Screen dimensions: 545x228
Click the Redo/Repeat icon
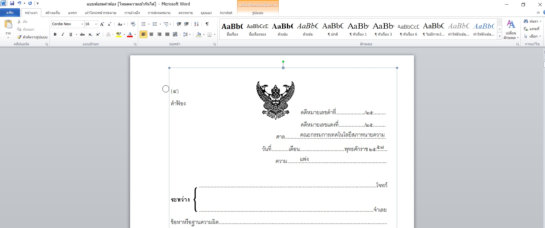30,3
